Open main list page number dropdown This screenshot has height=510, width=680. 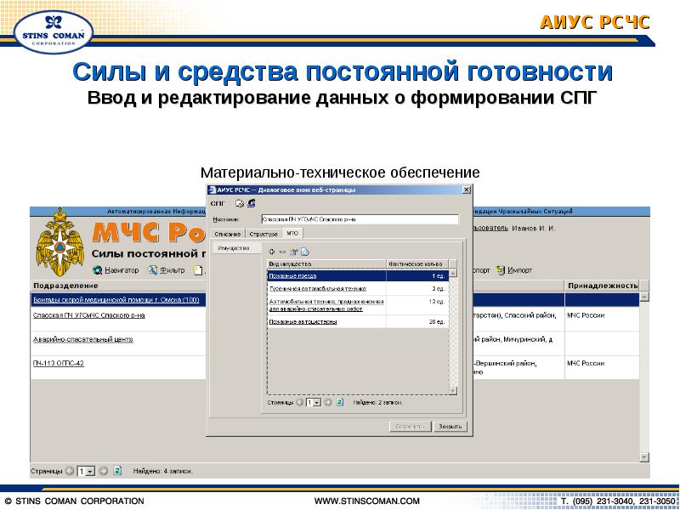coord(86,471)
